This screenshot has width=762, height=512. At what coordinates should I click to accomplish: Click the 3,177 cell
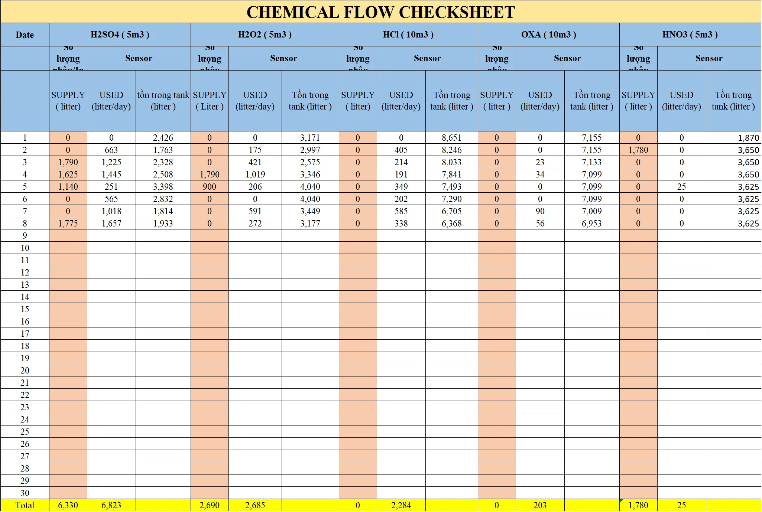point(310,224)
